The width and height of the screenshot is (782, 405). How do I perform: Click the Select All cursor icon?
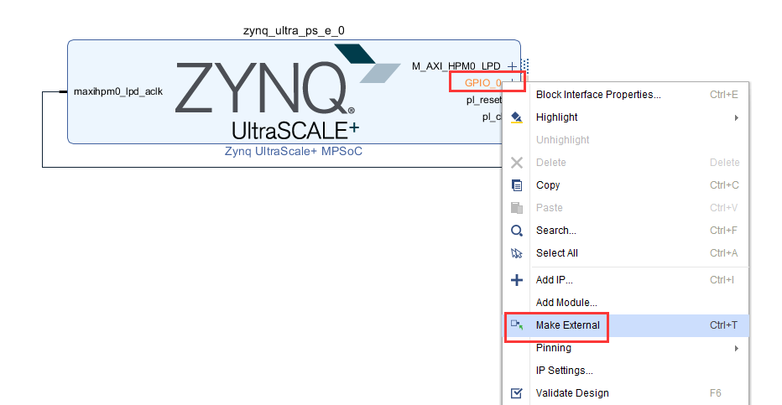[x=517, y=253]
